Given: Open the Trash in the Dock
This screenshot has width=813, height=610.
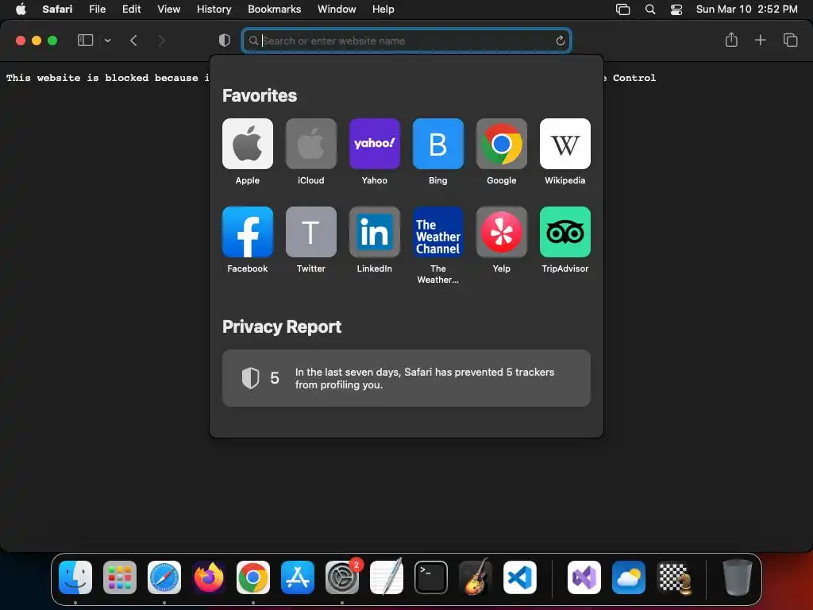Looking at the screenshot, I should [x=737, y=577].
